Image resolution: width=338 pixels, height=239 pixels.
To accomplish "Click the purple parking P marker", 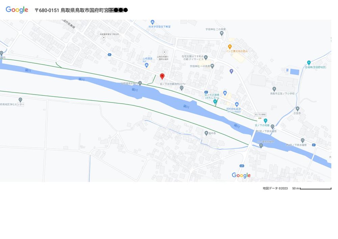I will coord(231,71).
